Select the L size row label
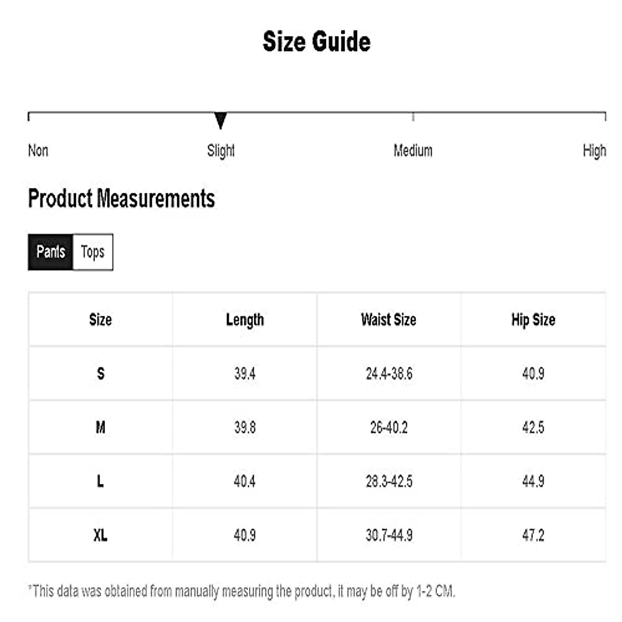Viewport: 622px width, 622px height. (x=101, y=482)
